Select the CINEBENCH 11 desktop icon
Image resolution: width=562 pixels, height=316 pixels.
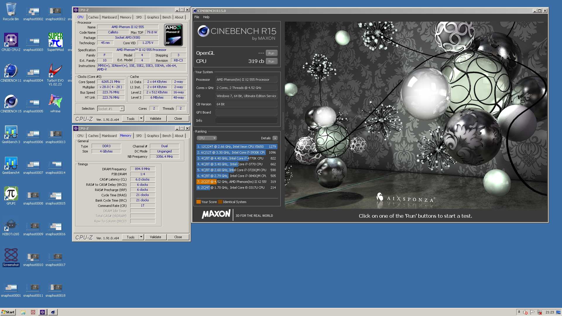coord(11,73)
